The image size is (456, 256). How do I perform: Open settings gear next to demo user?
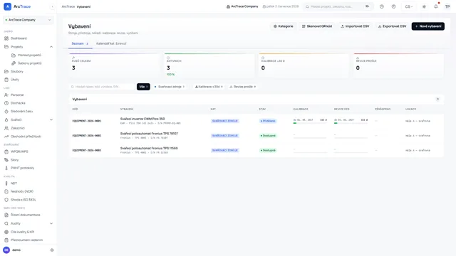[x=52, y=250]
